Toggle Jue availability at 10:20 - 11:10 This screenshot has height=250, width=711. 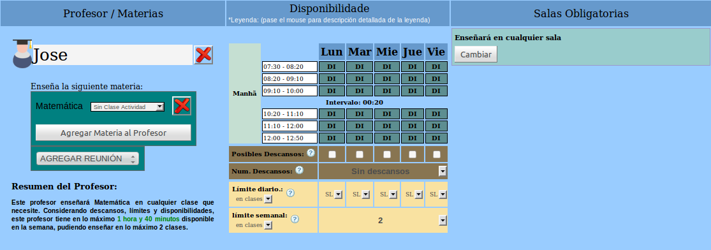[412, 114]
